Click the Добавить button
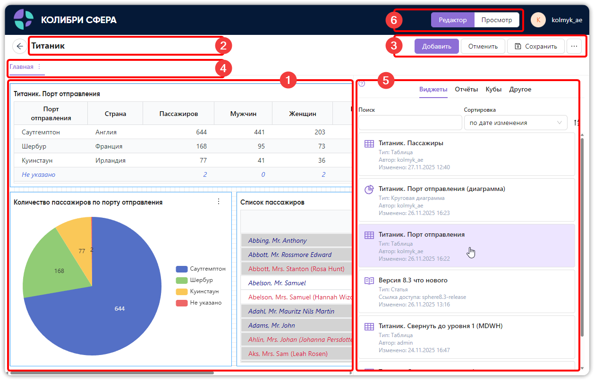 [x=437, y=46]
